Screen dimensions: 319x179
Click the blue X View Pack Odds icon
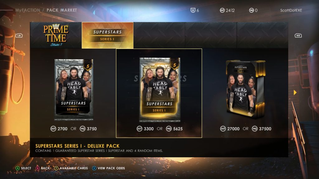tap(94, 168)
